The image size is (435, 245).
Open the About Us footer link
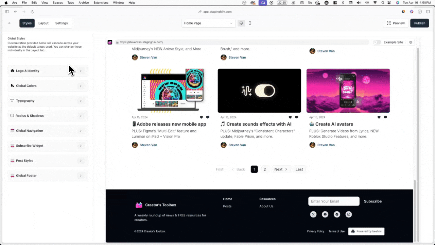266,206
